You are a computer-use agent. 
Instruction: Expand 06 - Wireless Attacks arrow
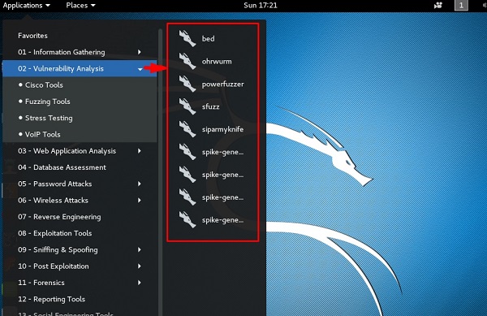(140, 201)
